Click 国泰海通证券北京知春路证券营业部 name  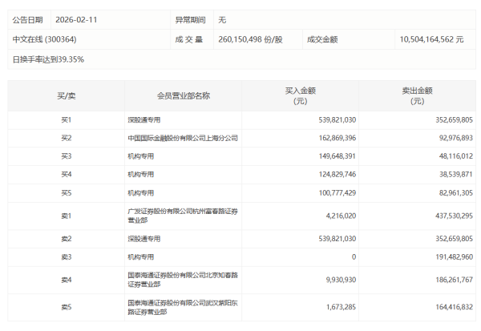click(x=183, y=280)
